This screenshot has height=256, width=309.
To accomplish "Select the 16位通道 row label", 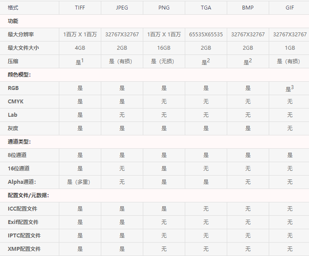I will (19, 168).
